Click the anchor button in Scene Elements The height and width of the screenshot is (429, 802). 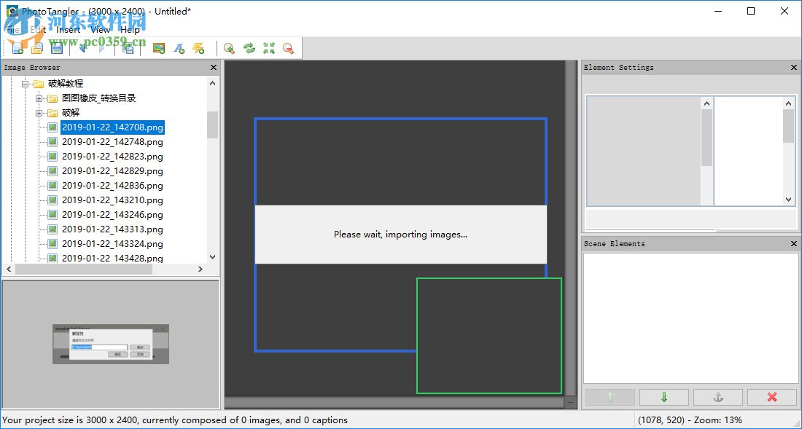[x=717, y=397]
